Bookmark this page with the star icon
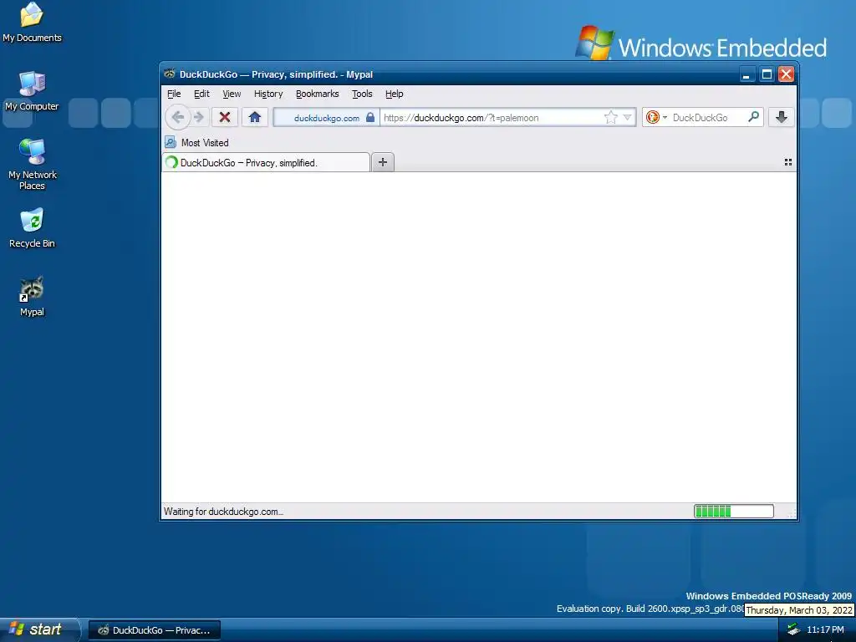The height and width of the screenshot is (642, 856). coord(611,117)
